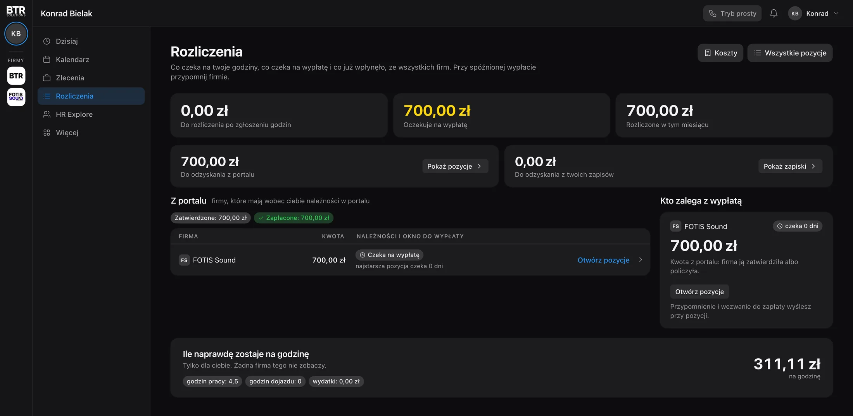The height and width of the screenshot is (416, 853).
Task: Click the notifications bell icon
Action: (x=774, y=14)
